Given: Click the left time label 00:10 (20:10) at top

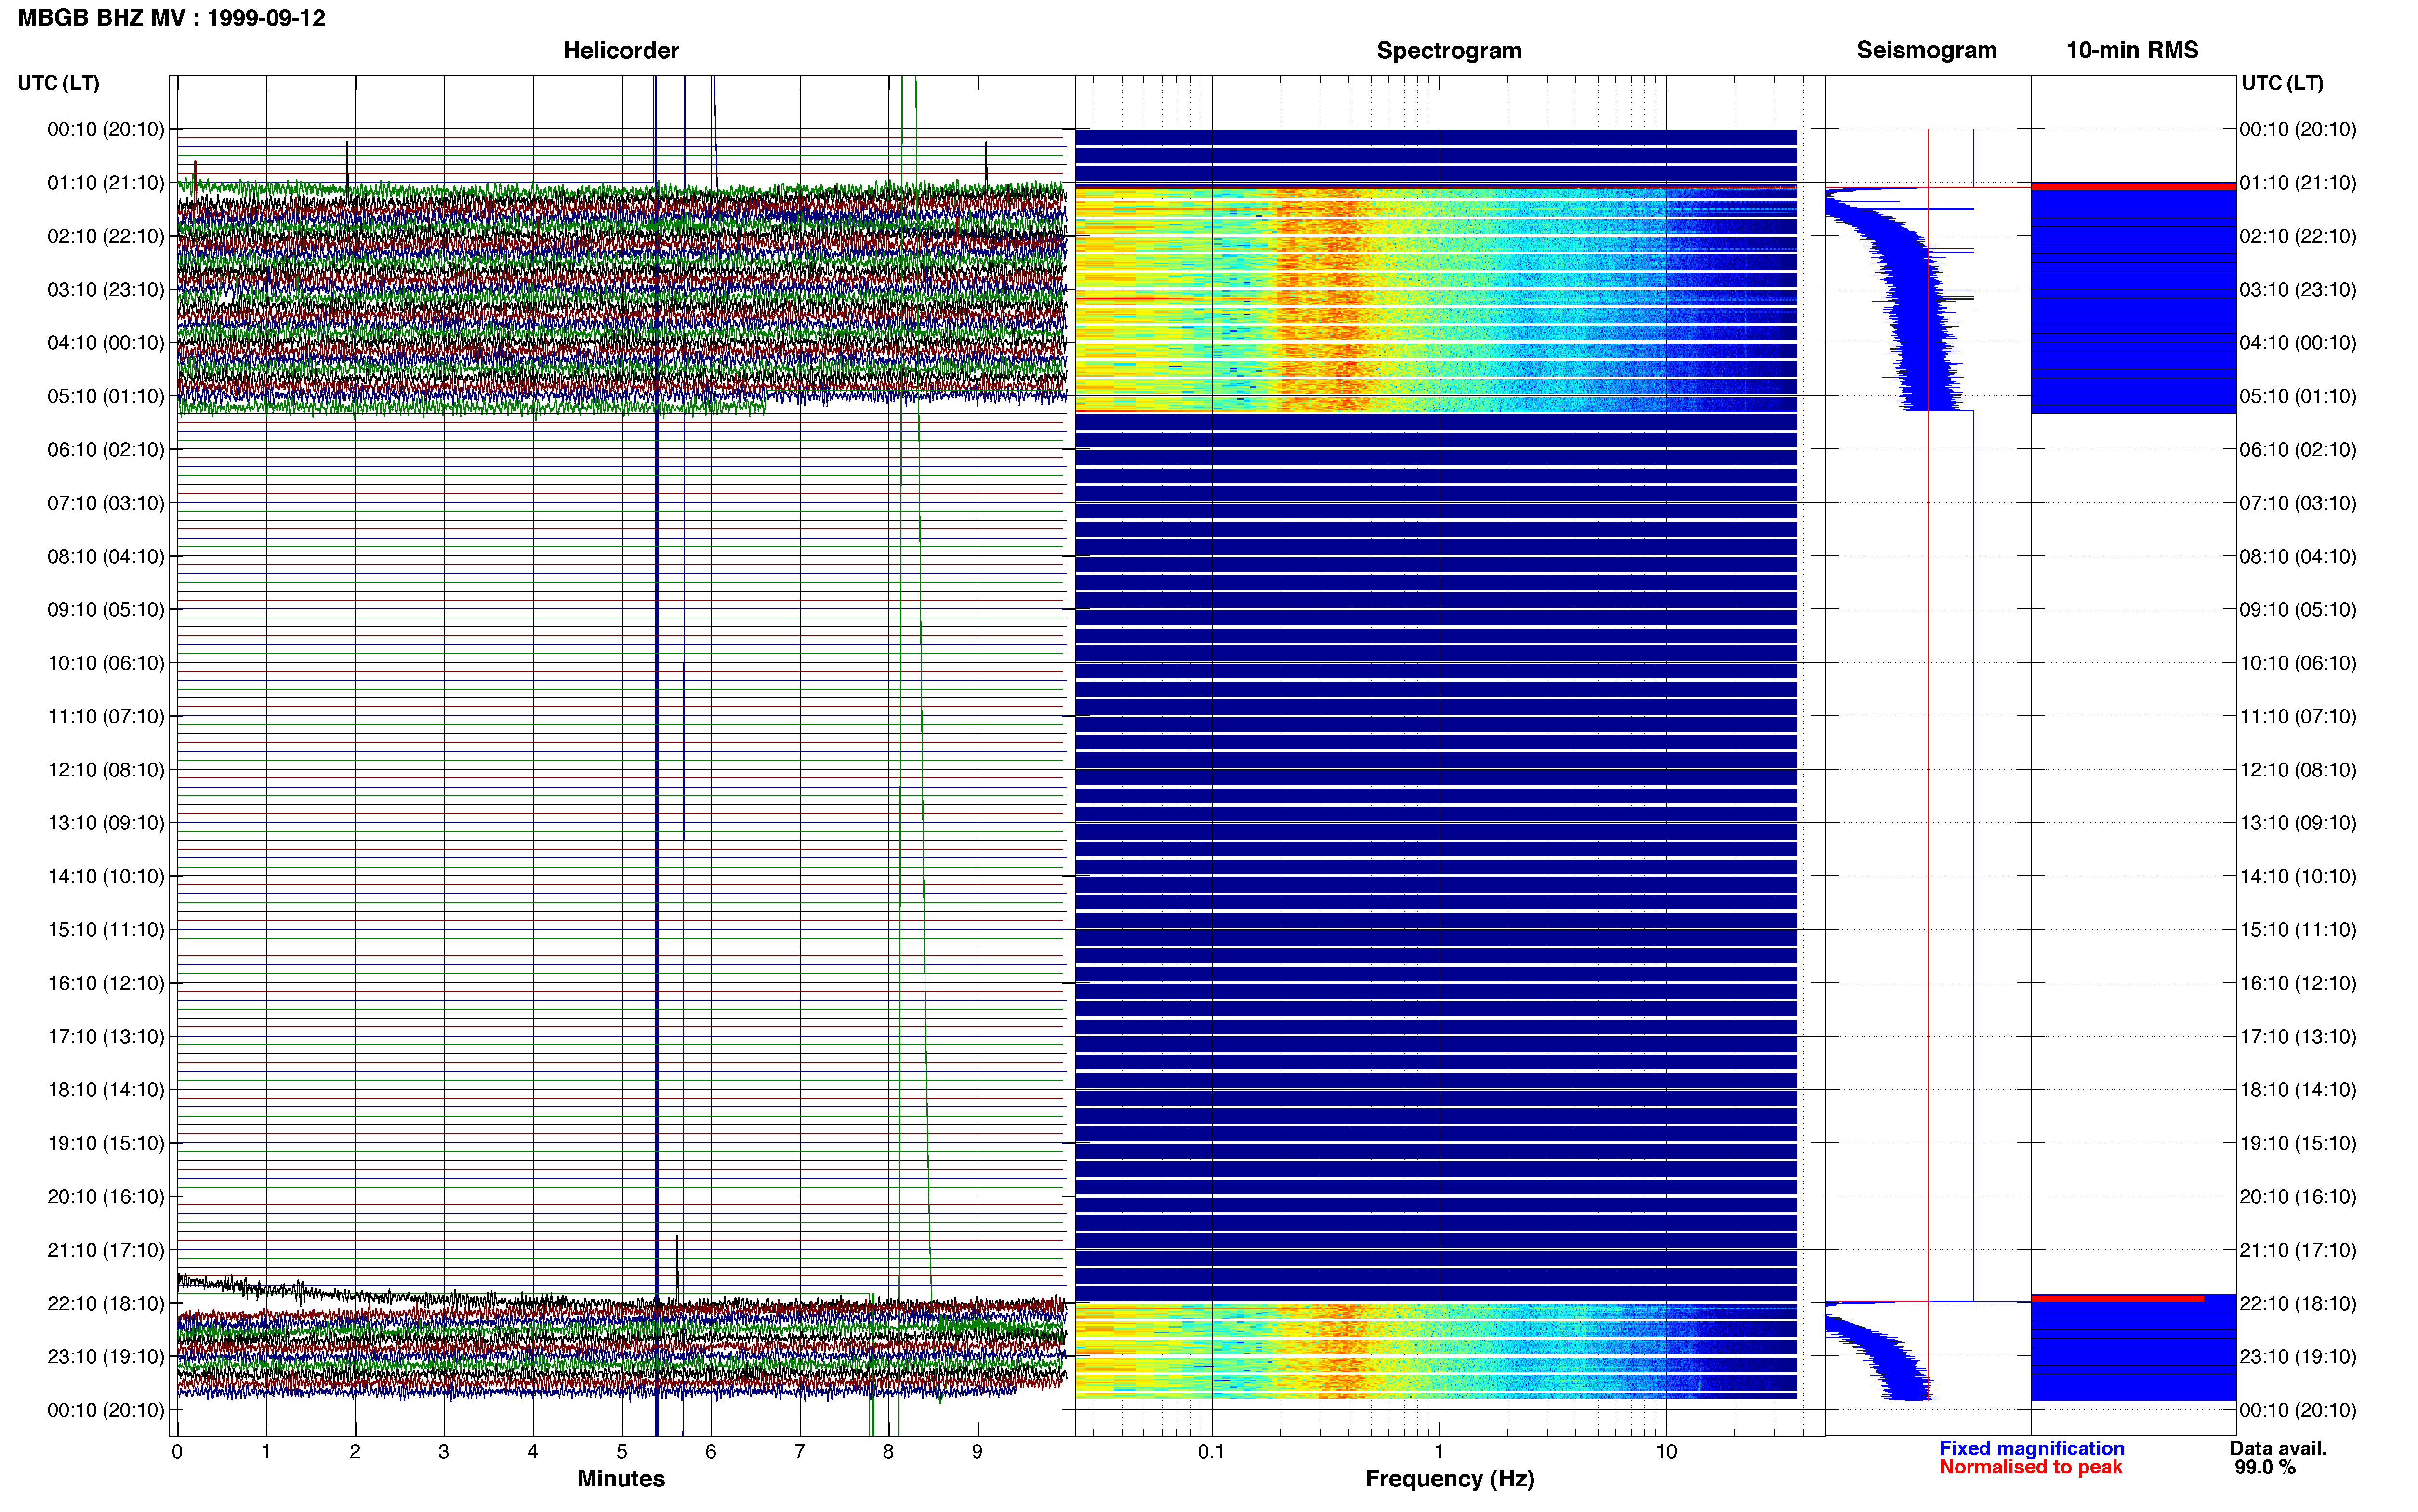Looking at the screenshot, I should pos(106,129).
